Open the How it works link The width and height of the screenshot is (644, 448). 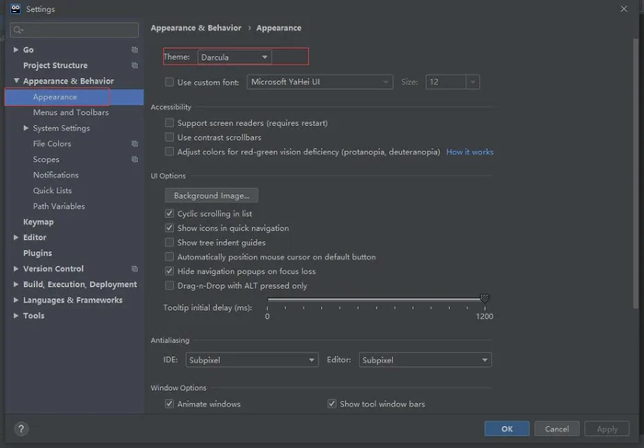coord(470,152)
